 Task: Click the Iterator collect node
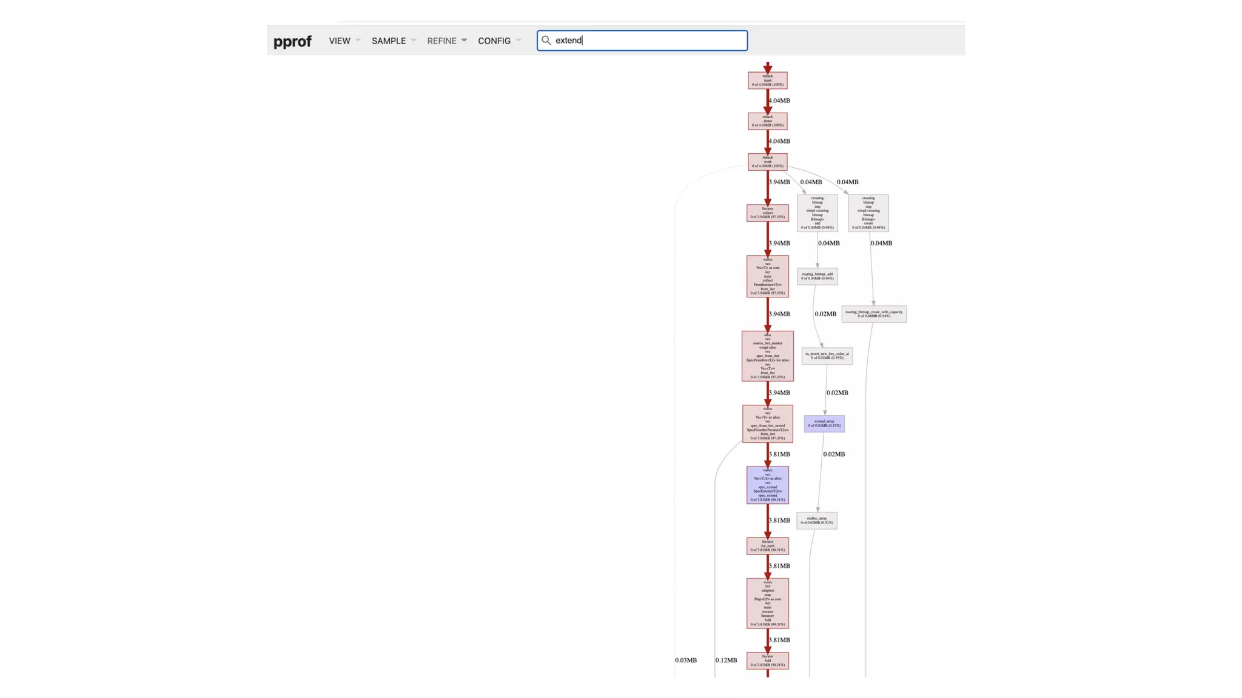[767, 213]
